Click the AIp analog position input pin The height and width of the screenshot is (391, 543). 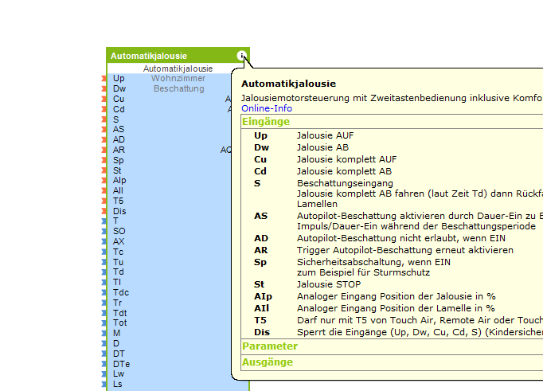coord(104,181)
